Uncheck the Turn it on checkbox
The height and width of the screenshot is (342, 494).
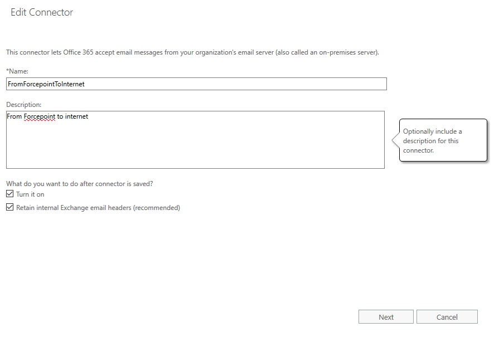[10, 194]
